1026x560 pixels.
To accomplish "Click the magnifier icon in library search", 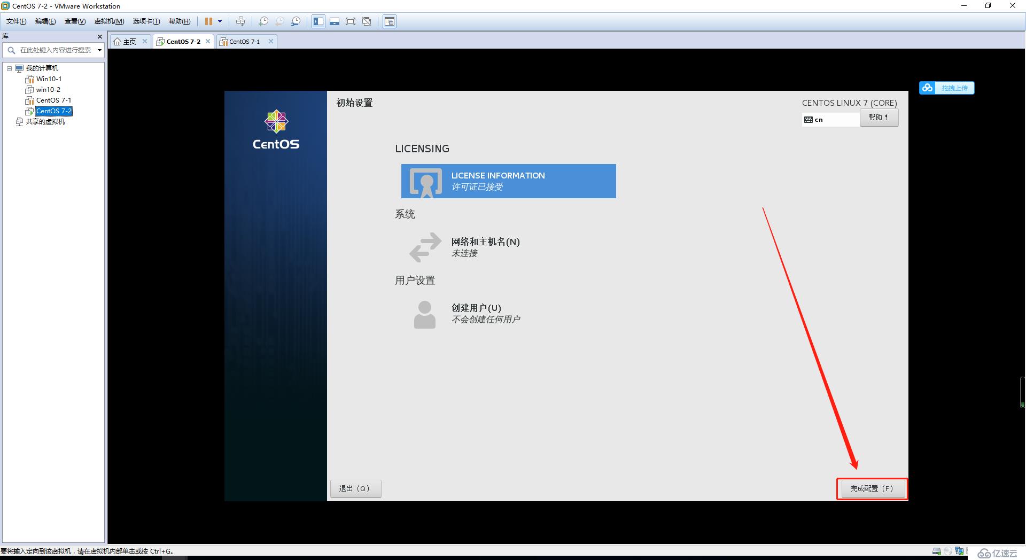I will 11,50.
